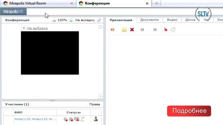
Task: Switch to Mirapolis Virtual Room browser tab
Action: 38,3
